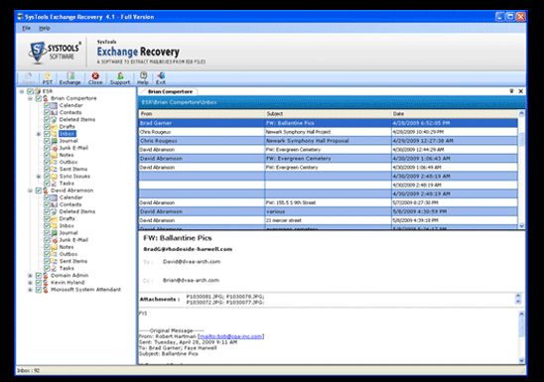544x382 pixels.
Task: Click the Exchange export toolbar icon
Action: click(69, 78)
